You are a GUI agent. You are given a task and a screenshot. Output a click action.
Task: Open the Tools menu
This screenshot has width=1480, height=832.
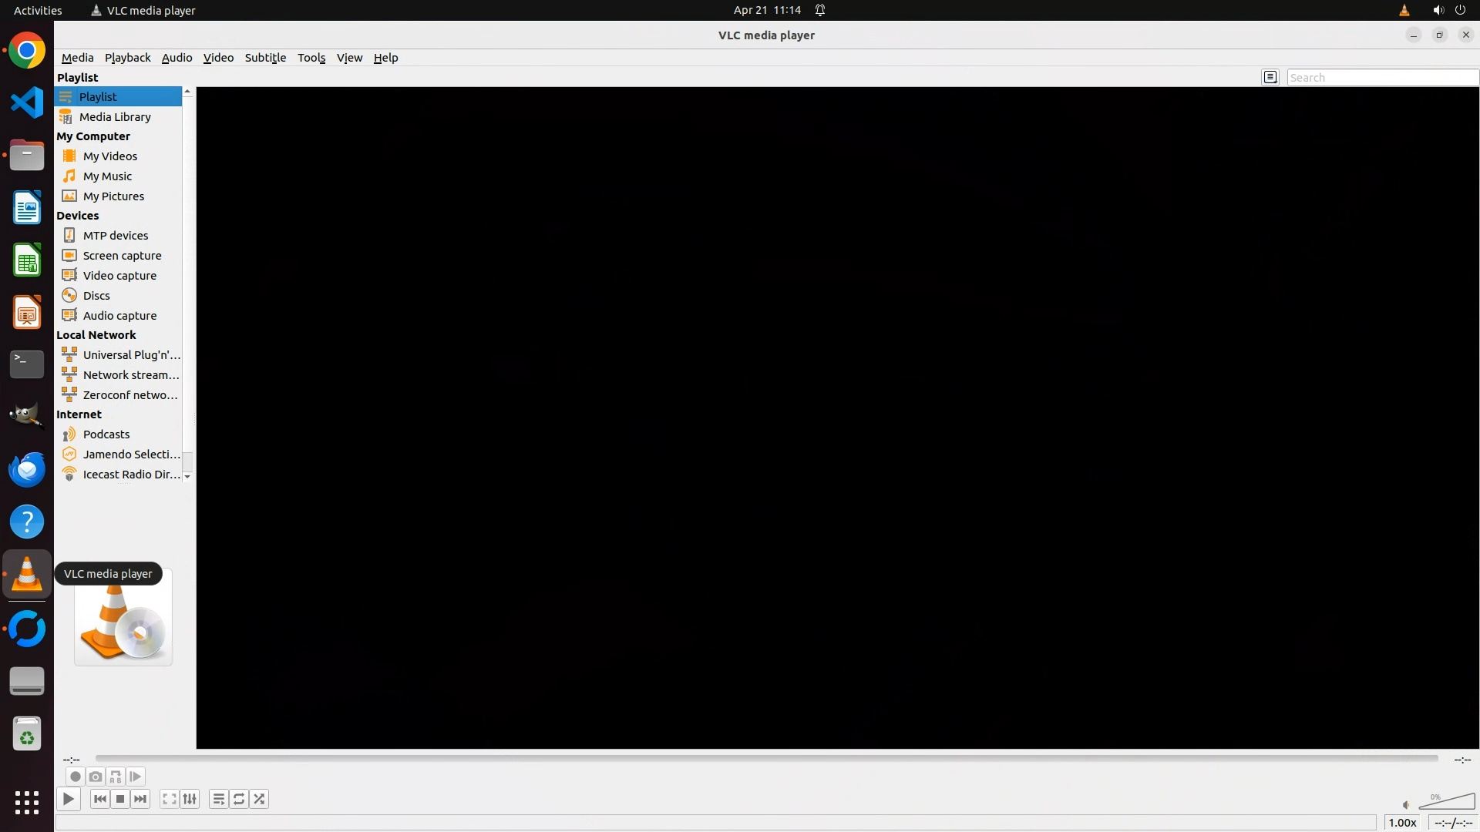311,58
